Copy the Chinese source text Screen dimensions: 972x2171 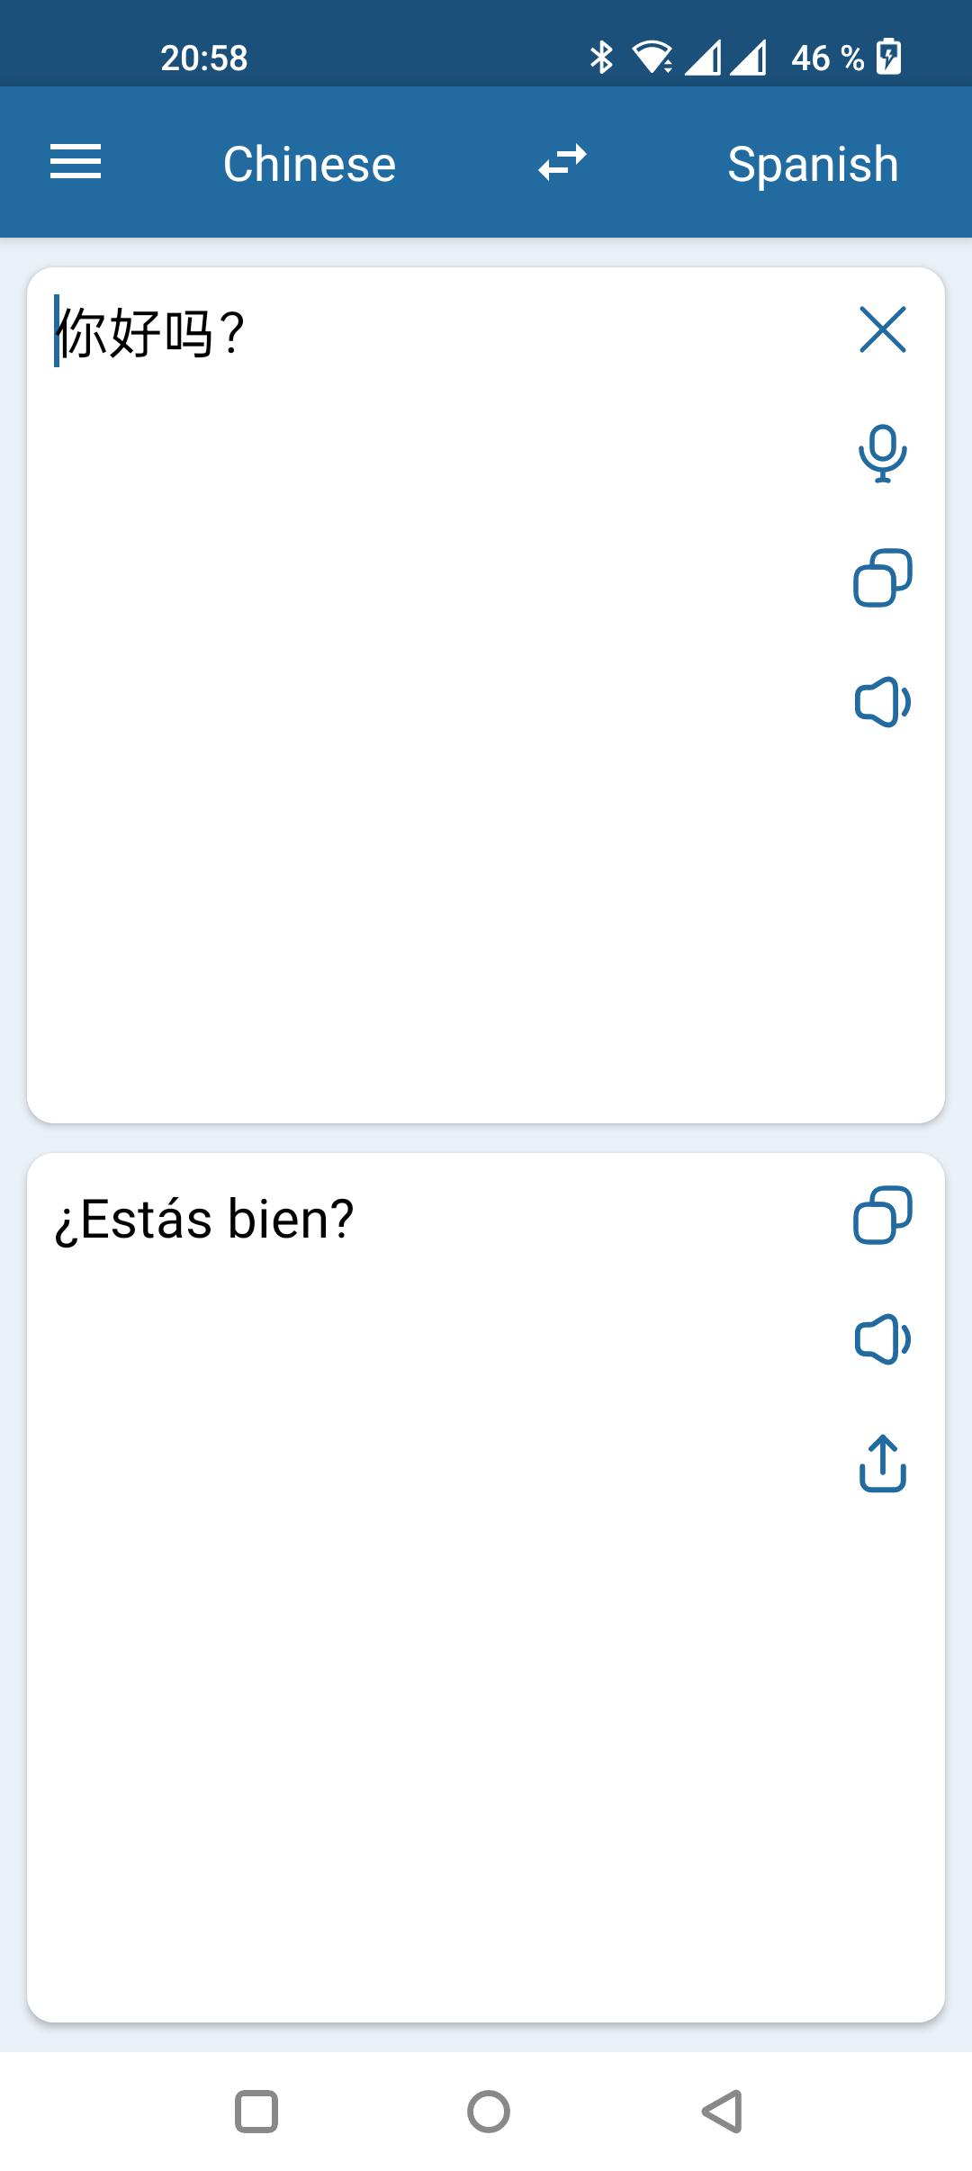[x=882, y=578]
